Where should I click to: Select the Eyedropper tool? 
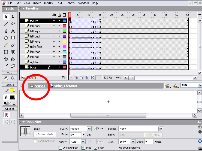(6, 66)
